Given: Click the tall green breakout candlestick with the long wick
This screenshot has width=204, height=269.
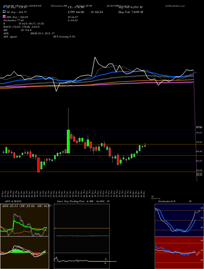Looking at the screenshot, I should [69, 141].
